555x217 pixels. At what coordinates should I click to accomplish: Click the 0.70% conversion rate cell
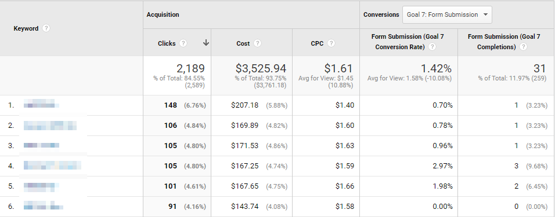pos(409,105)
